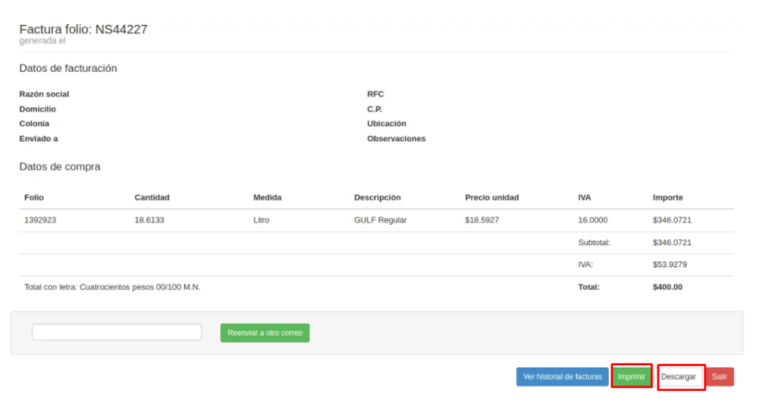Viewport: 773px width, 403px height.
Task: Click the Litro measure cell
Action: click(x=261, y=220)
